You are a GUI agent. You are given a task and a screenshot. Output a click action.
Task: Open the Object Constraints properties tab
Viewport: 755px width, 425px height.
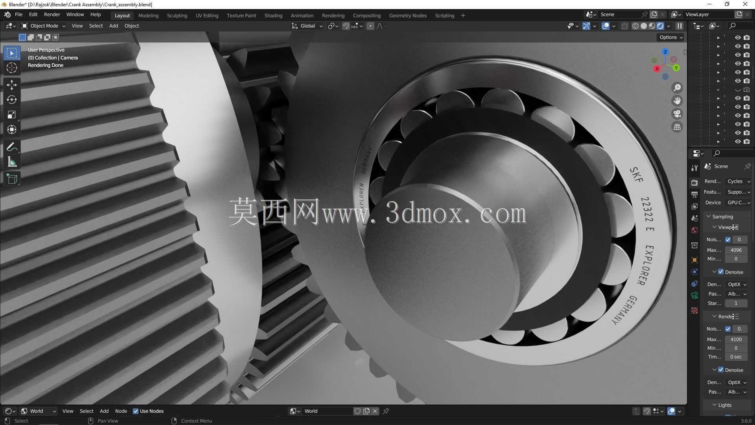(694, 284)
